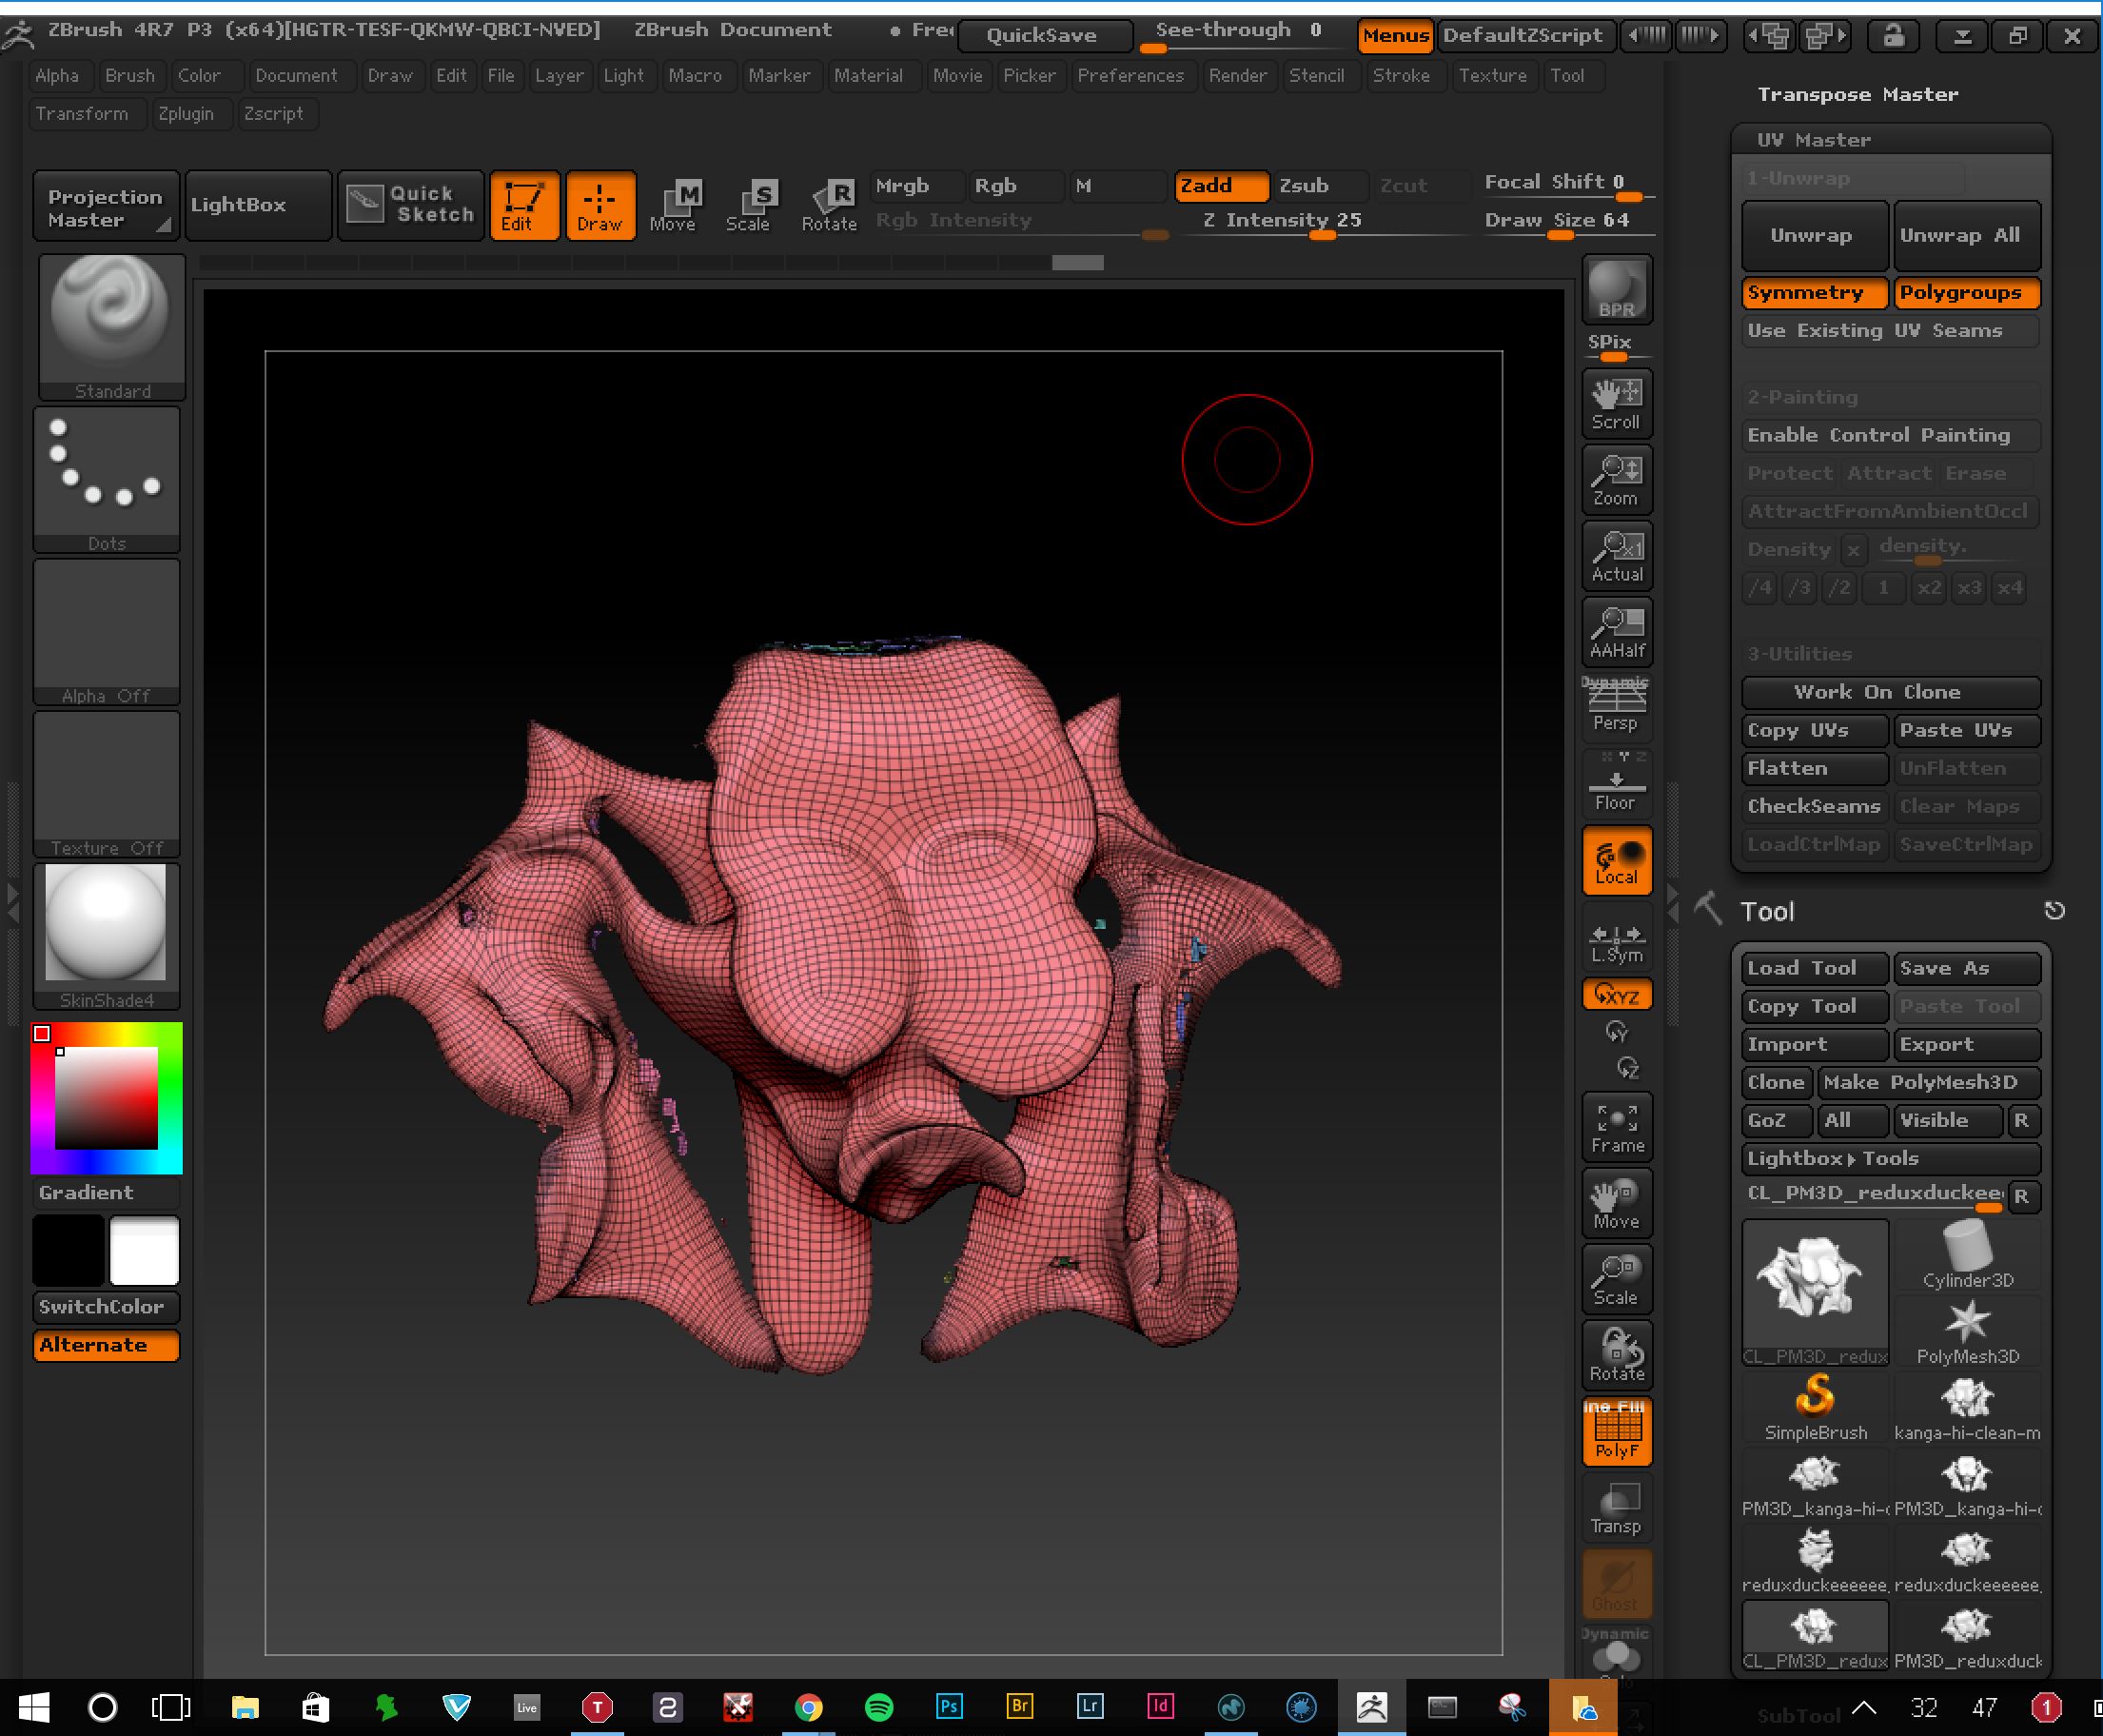Click the Move view icon in right shelf
This screenshot has height=1736, width=2103.
click(1616, 1203)
